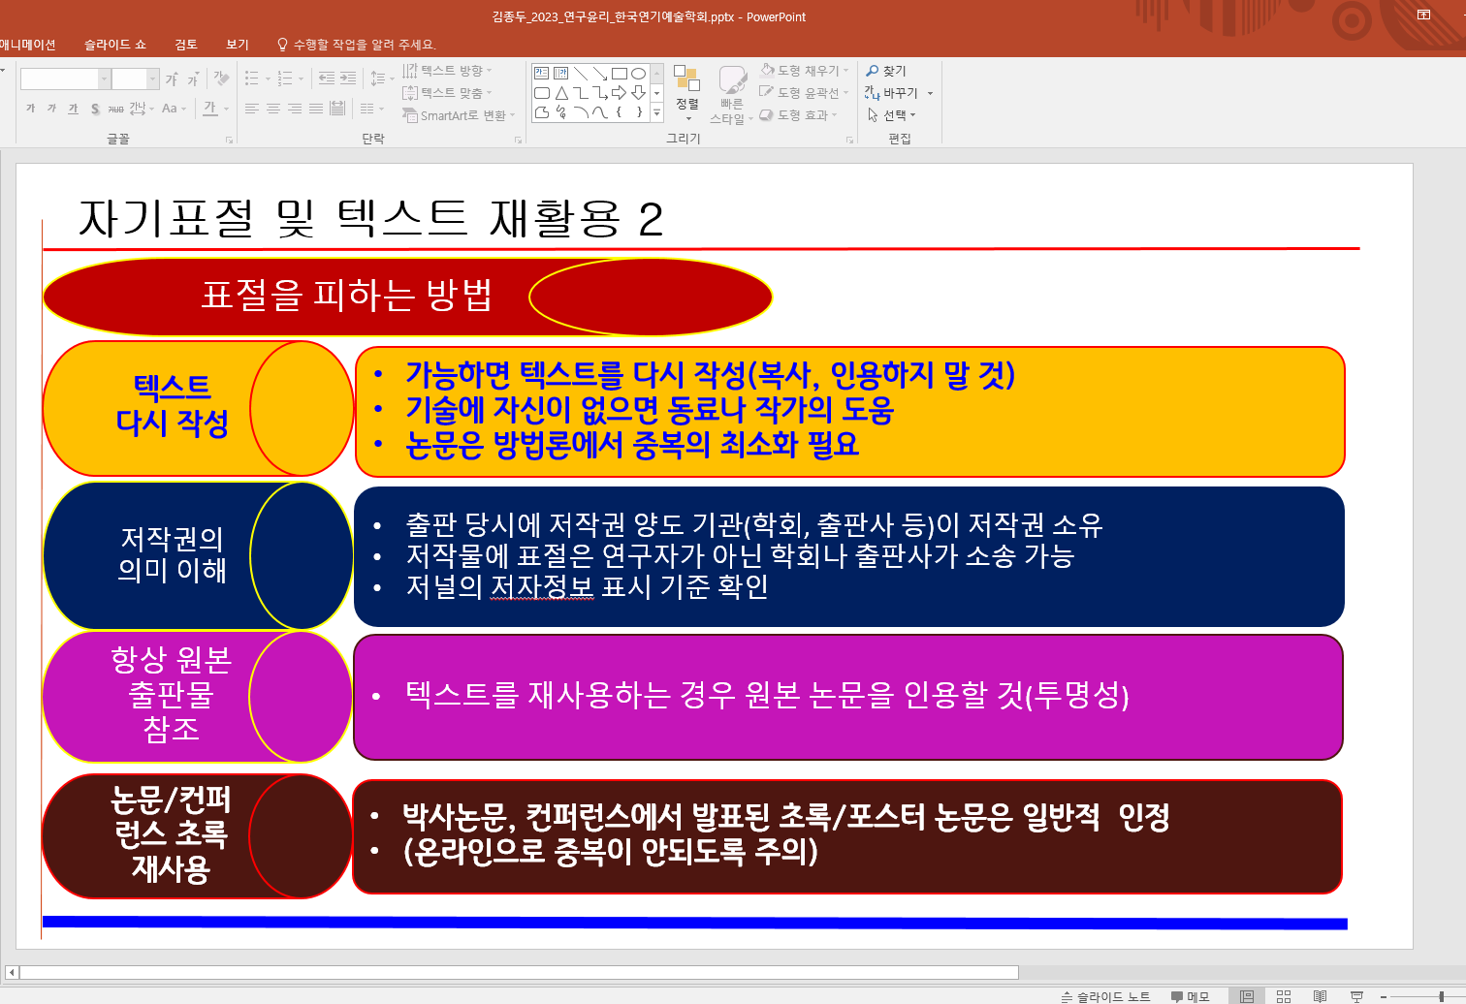The width and height of the screenshot is (1466, 1004).
Task: Apply text shadow with the S icon
Action: click(94, 109)
